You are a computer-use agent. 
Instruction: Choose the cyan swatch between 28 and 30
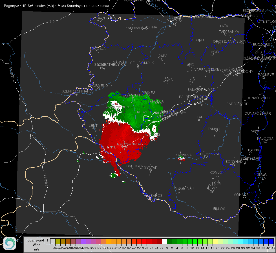click(240, 241)
